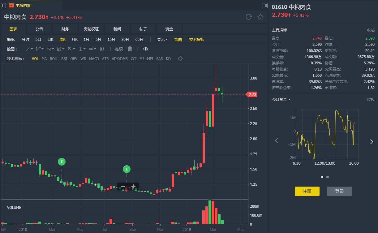Click the orange HK badge in tab
Viewport: 378px width, 233px height.
11,6
